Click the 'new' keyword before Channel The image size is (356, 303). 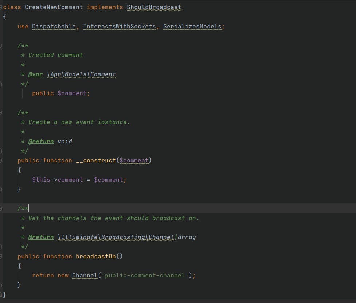(63, 276)
